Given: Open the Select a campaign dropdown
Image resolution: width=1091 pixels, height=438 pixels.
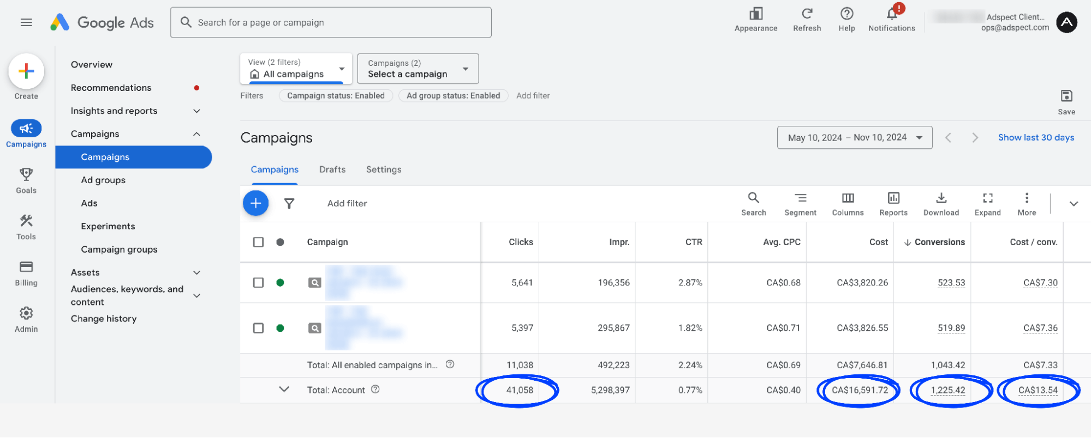Looking at the screenshot, I should [418, 69].
